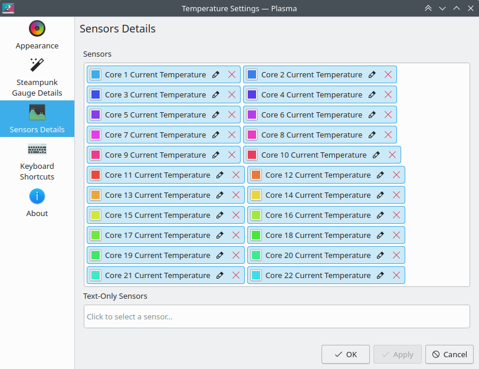Open the Keyboard Shortcuts section
Viewport: 479px width, 369px height.
37,162
